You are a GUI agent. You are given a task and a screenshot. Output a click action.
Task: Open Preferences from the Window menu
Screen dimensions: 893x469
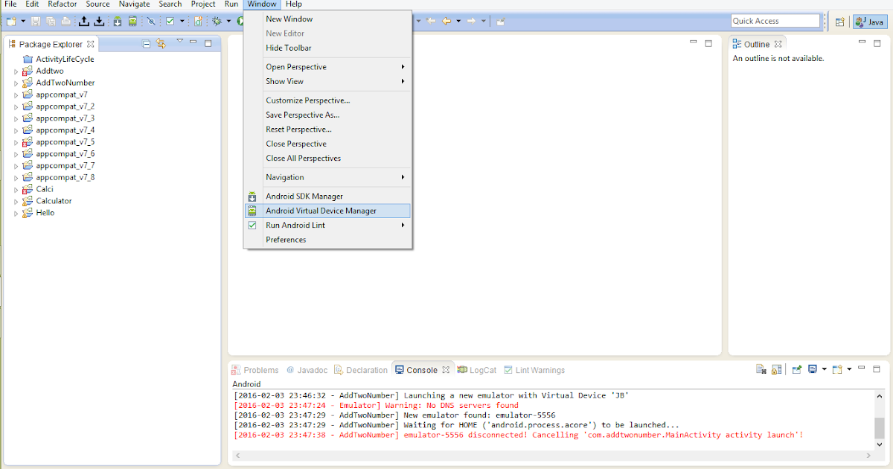285,239
